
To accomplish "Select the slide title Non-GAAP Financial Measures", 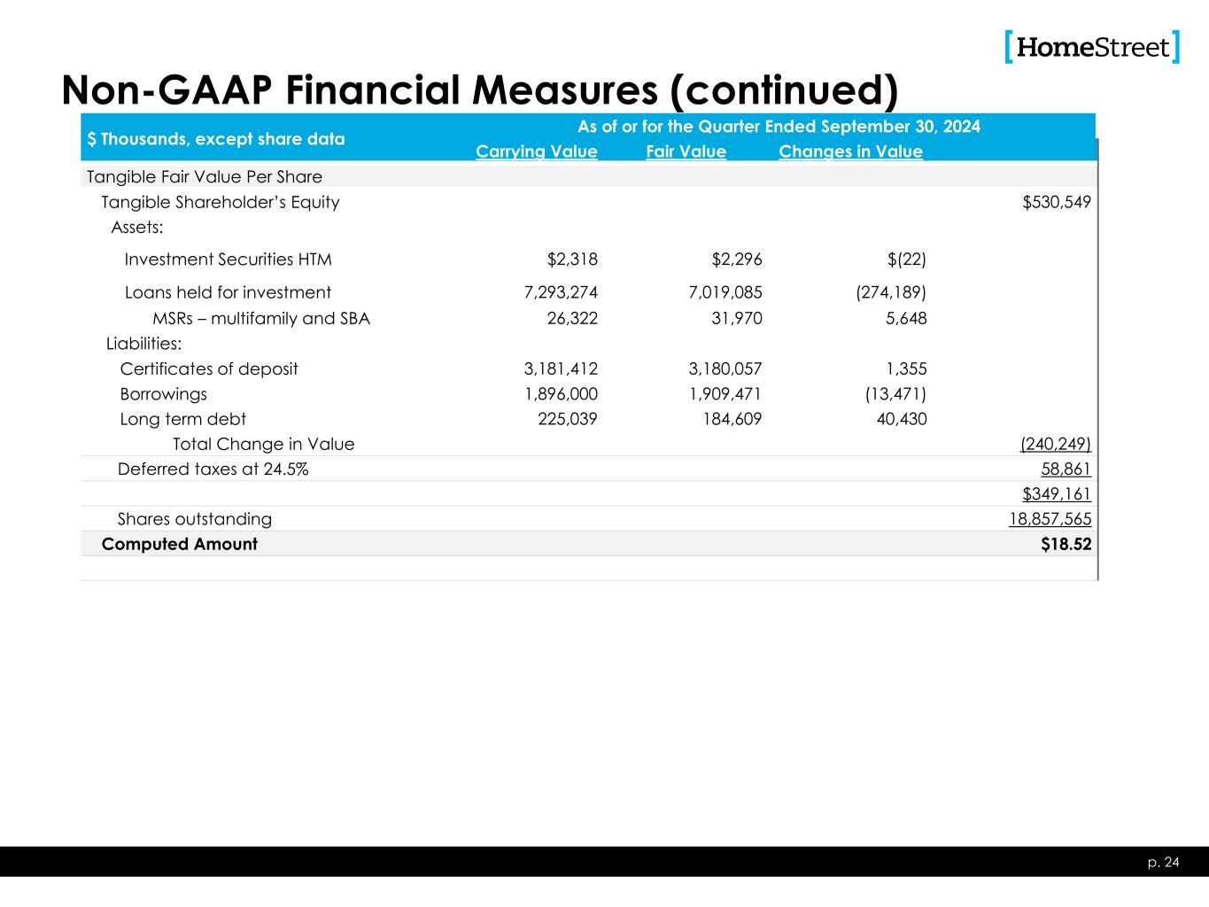I will (479, 89).
